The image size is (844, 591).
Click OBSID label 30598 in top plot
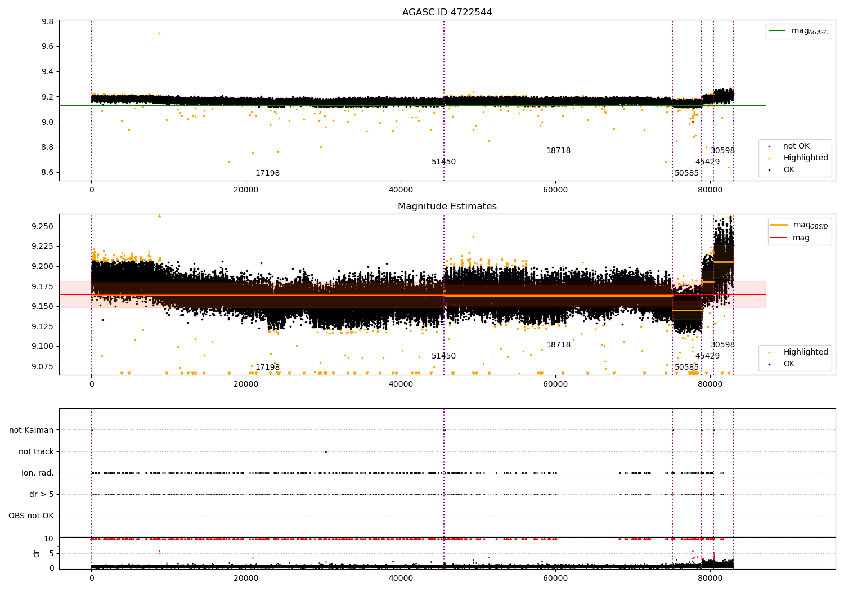(722, 151)
